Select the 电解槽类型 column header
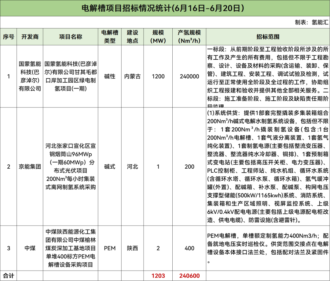The image size is (330, 281). (110, 37)
